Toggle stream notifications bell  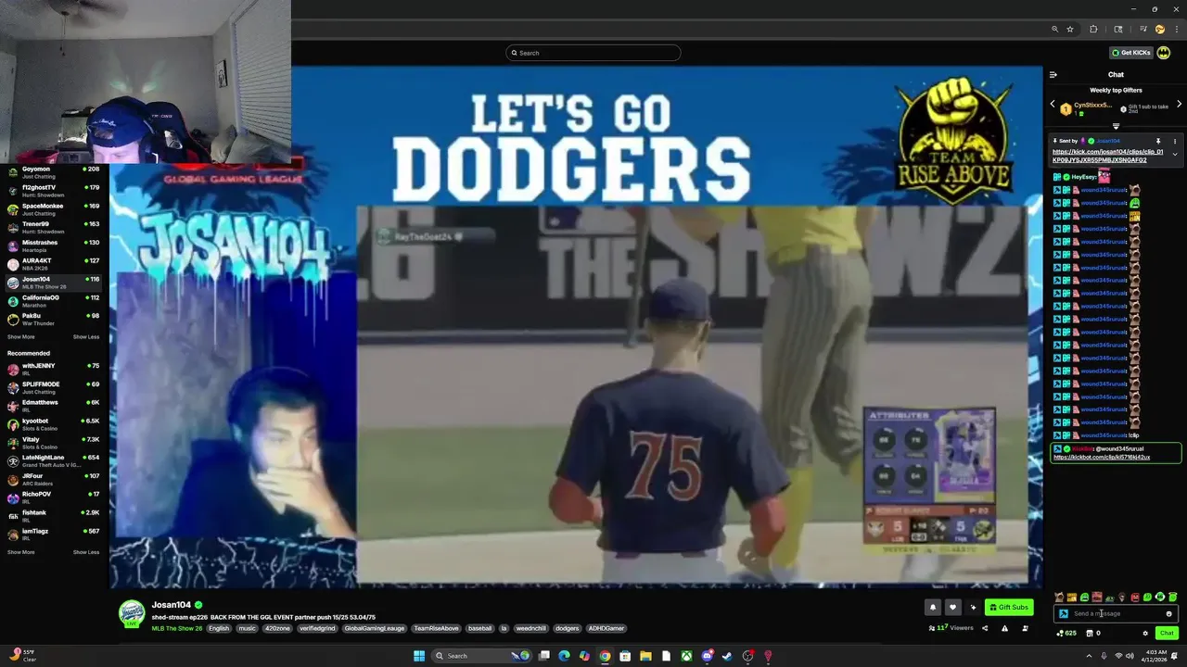pos(933,608)
